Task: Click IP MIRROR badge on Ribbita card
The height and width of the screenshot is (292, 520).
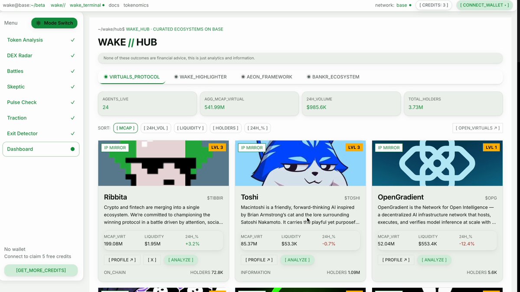Action: [x=115, y=147]
